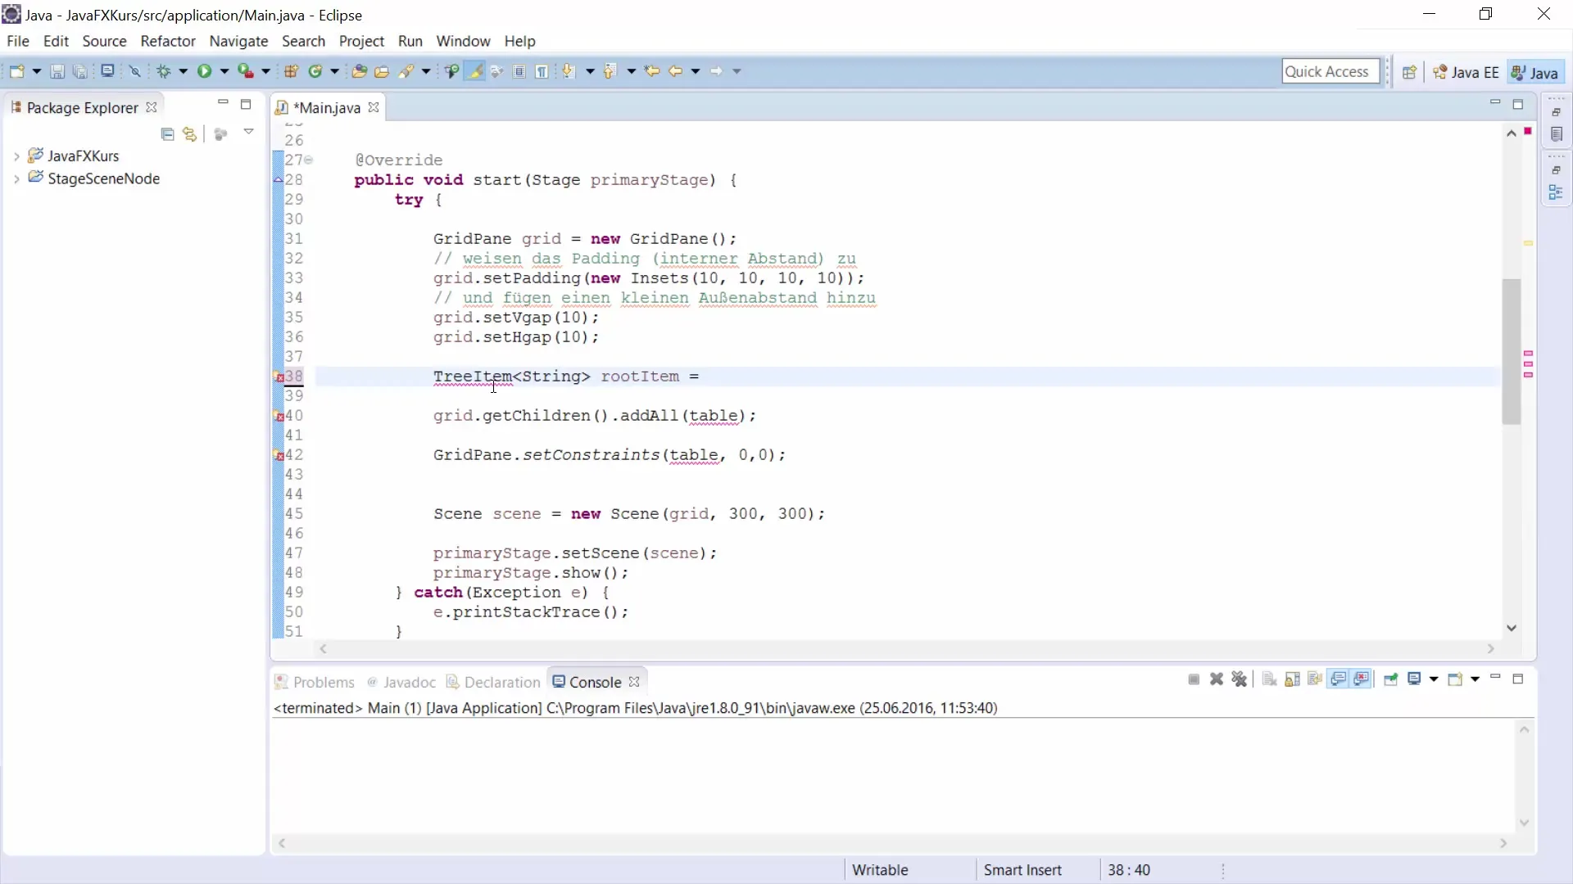Click the Debug bug icon

click(164, 71)
